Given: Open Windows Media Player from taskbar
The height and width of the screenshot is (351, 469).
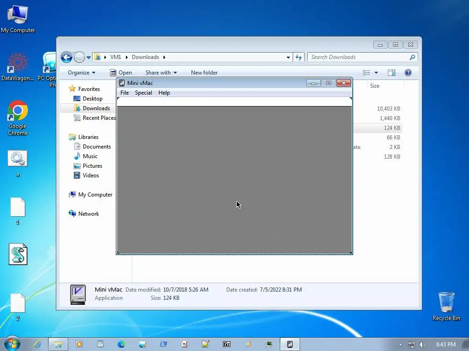Looking at the screenshot, I should click(79, 344).
